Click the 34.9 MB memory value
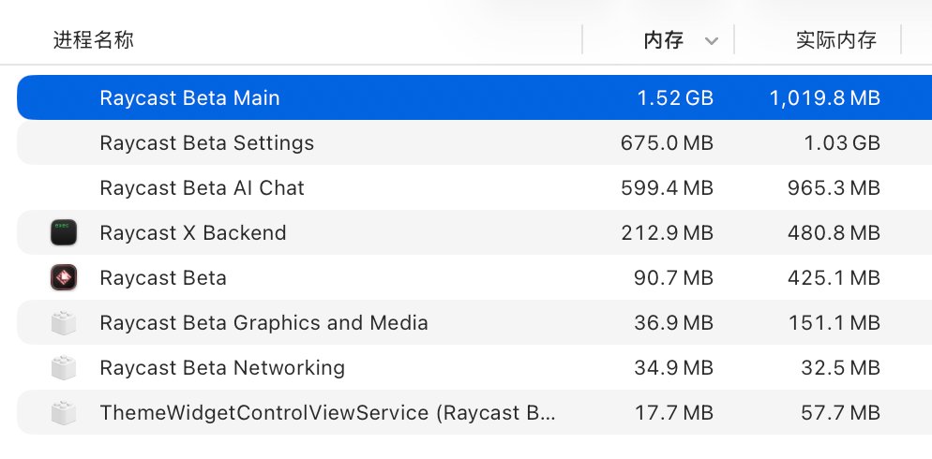 (x=674, y=368)
